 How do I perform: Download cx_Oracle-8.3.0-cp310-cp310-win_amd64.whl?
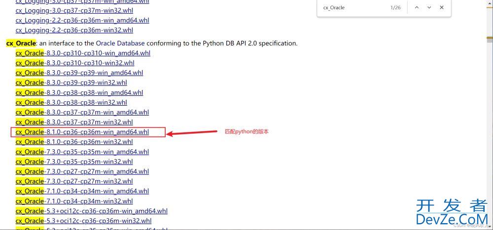(x=83, y=53)
